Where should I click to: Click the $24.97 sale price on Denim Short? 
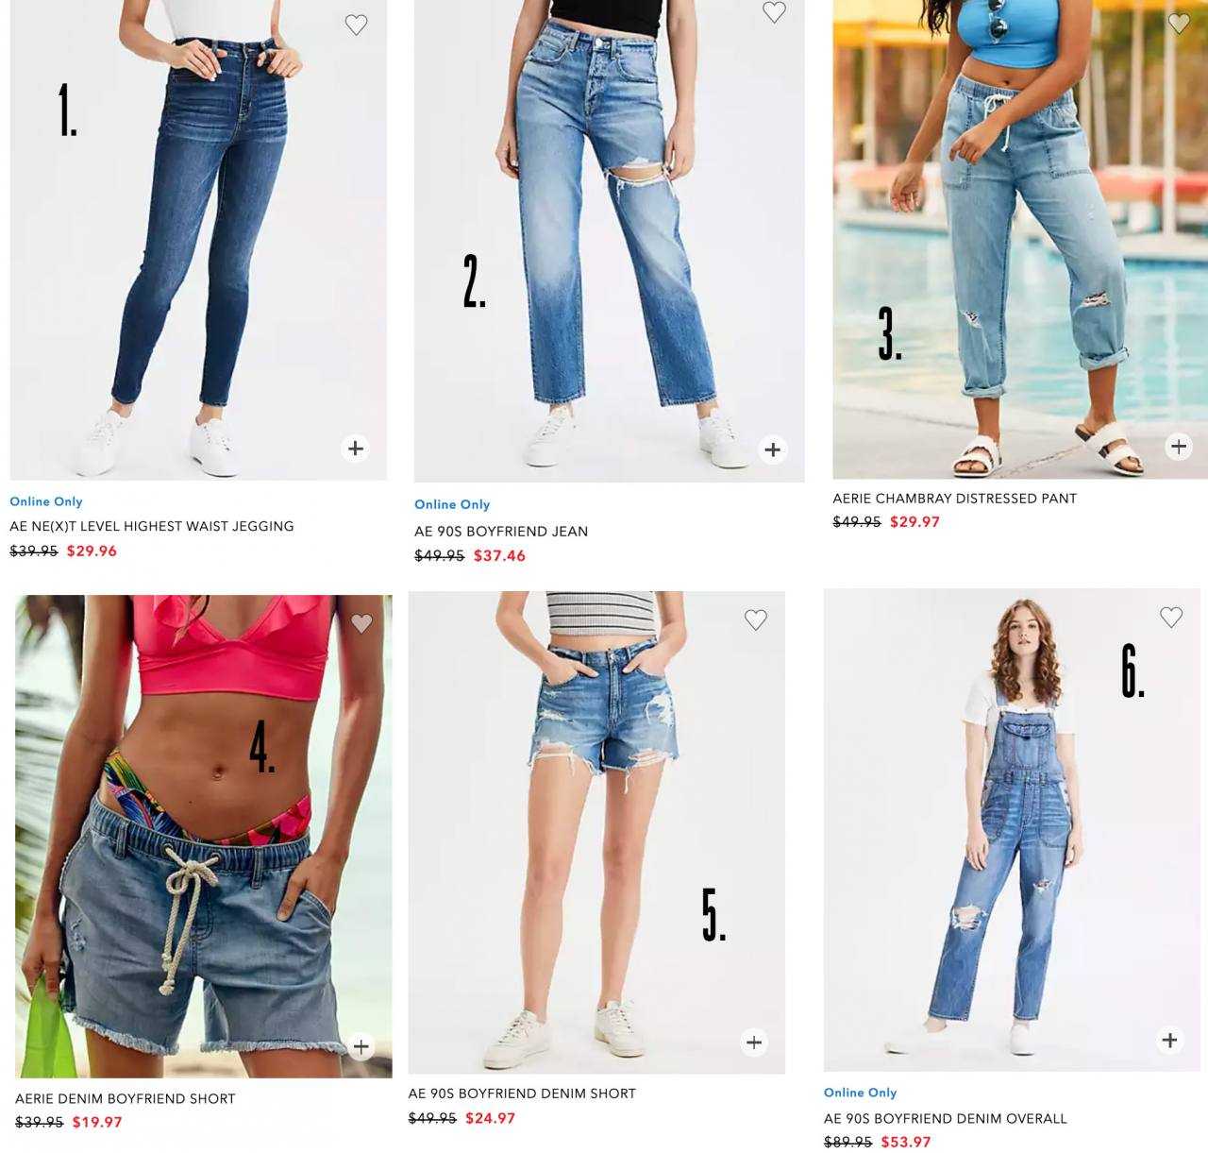click(x=491, y=1119)
